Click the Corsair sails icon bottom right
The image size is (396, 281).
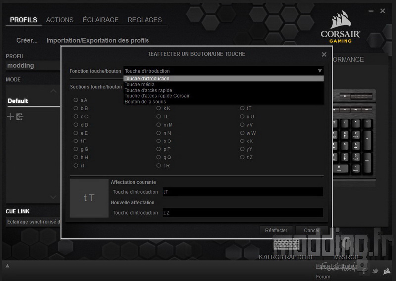coord(387,271)
